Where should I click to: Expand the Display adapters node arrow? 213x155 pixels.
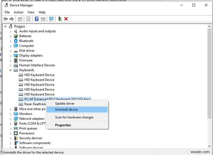pos(11,56)
